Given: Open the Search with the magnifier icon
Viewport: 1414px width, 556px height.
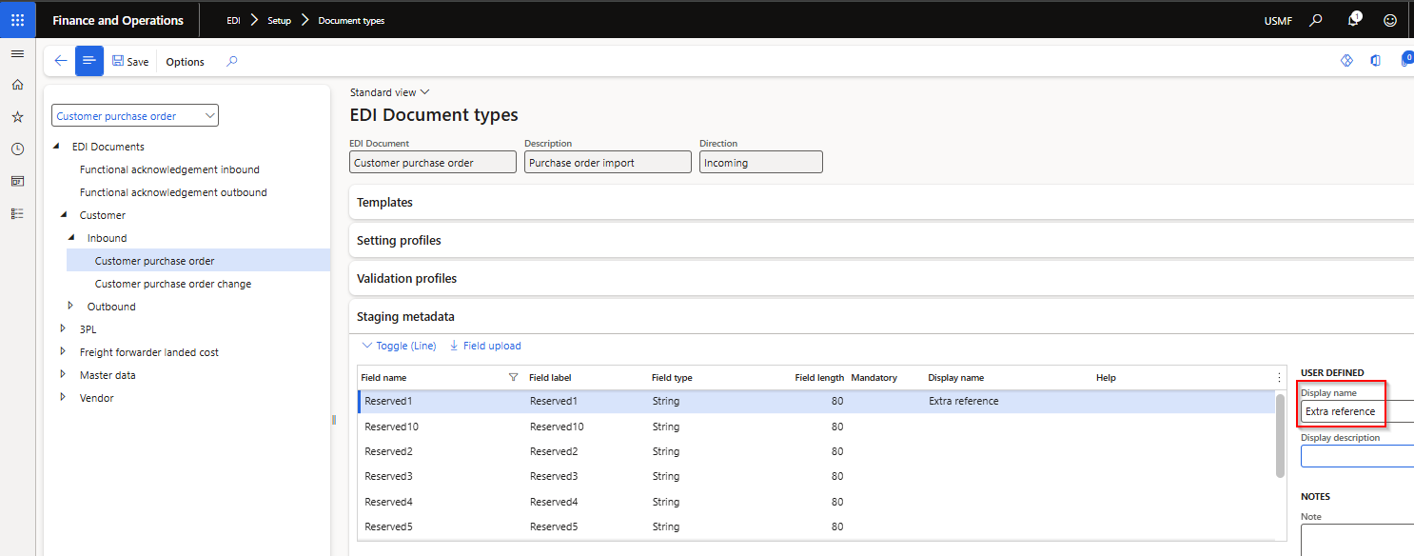Looking at the screenshot, I should click(x=1316, y=19).
